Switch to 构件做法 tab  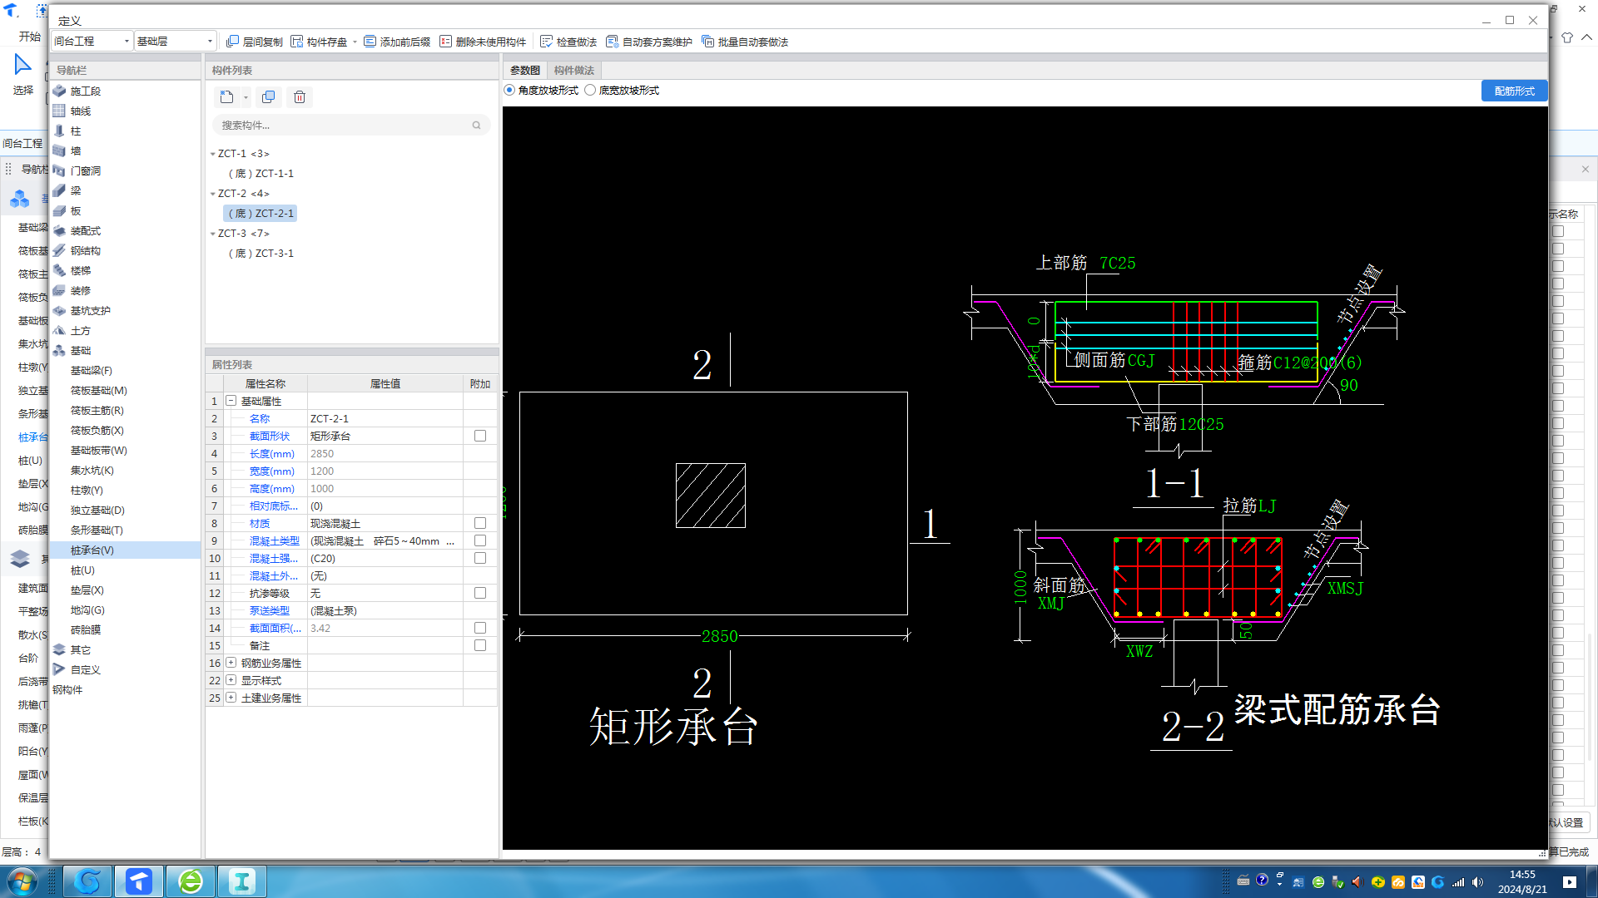(x=574, y=71)
